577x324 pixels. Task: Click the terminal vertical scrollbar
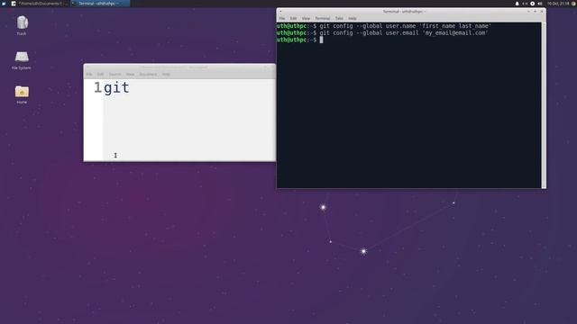point(544,105)
